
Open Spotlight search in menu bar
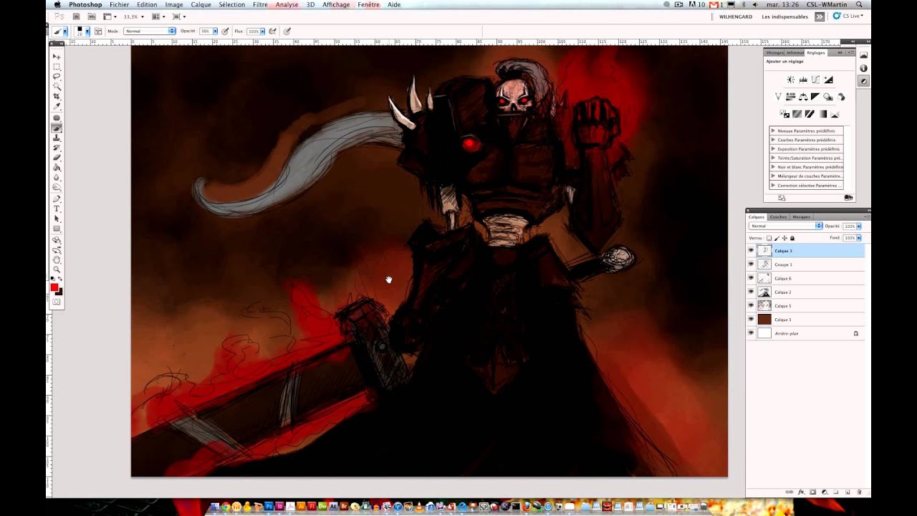coord(859,4)
